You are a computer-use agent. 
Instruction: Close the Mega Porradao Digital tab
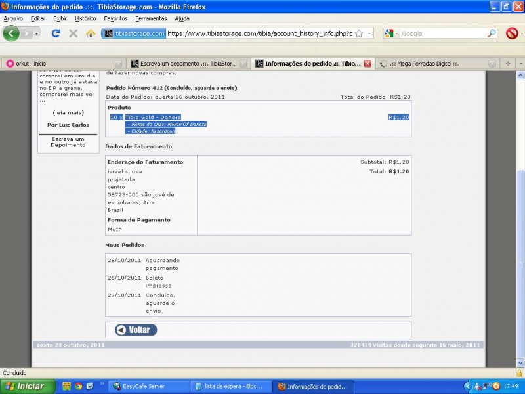tap(492, 63)
